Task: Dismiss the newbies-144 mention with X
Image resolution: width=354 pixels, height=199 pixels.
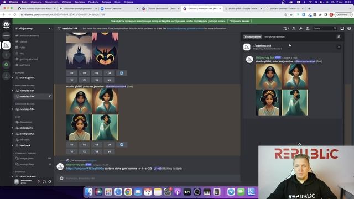Action: tap(339, 47)
